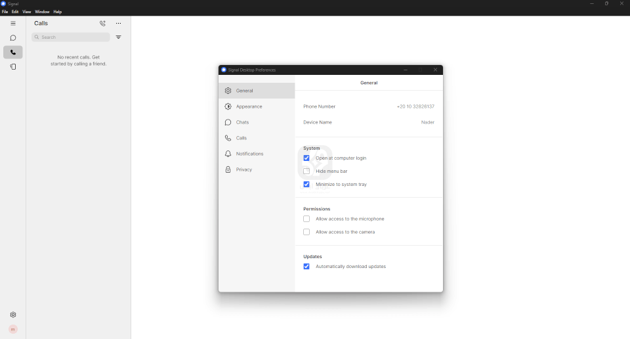The width and height of the screenshot is (630, 339).
Task: Allow access to the camera
Action: pos(306,232)
